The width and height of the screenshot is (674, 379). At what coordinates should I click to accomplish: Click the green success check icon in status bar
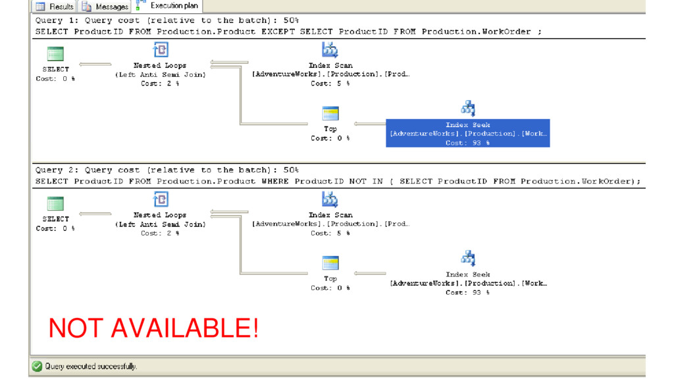[38, 366]
